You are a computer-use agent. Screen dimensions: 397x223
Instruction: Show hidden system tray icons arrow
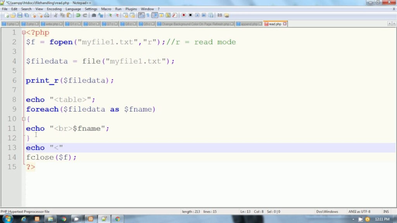(353, 219)
